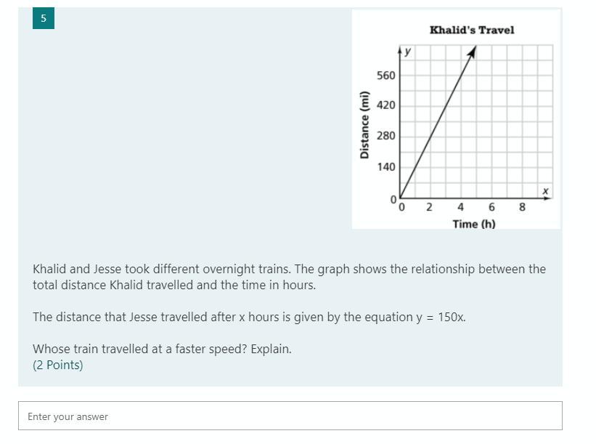Click the 4 tick label on the time axis
The image size is (596, 444).
click(x=460, y=207)
